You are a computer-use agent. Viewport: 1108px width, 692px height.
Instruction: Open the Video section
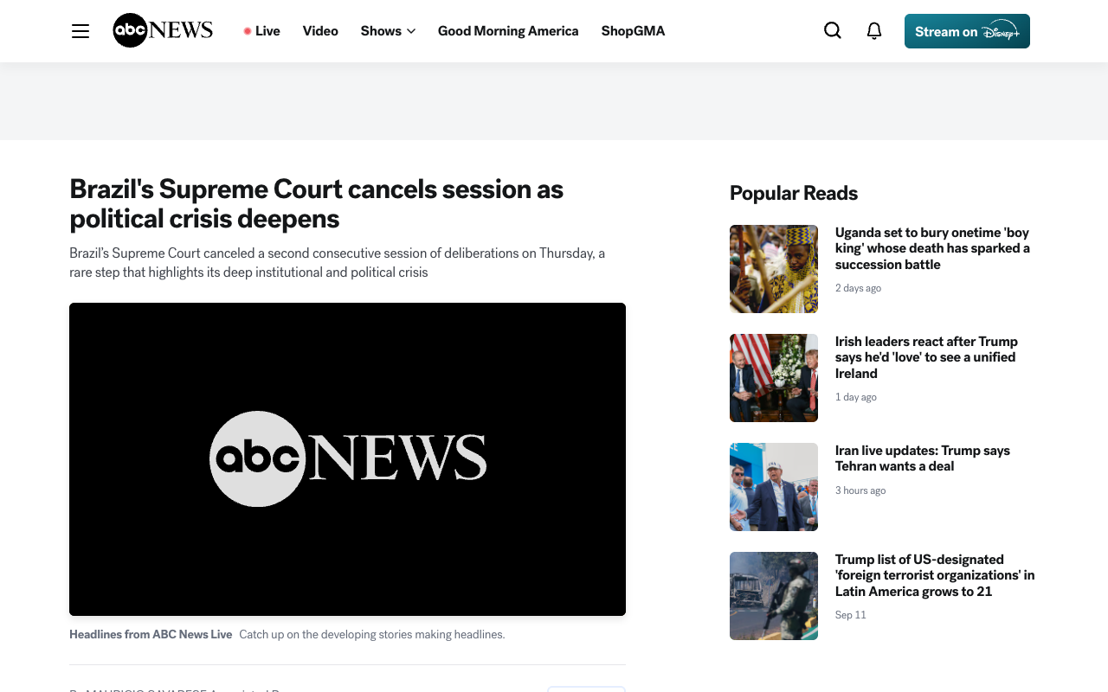click(320, 31)
